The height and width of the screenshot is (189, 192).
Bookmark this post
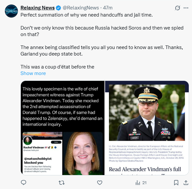click(176, 183)
